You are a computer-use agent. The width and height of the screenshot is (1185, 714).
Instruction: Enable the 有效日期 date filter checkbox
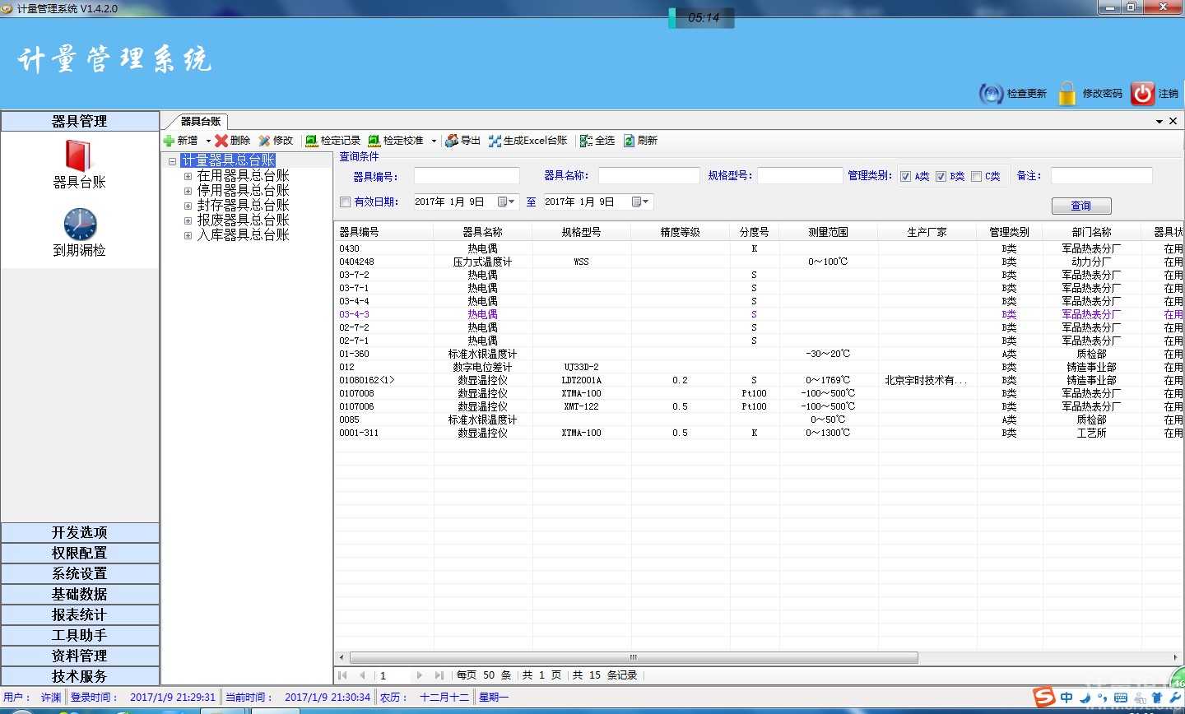click(x=346, y=202)
